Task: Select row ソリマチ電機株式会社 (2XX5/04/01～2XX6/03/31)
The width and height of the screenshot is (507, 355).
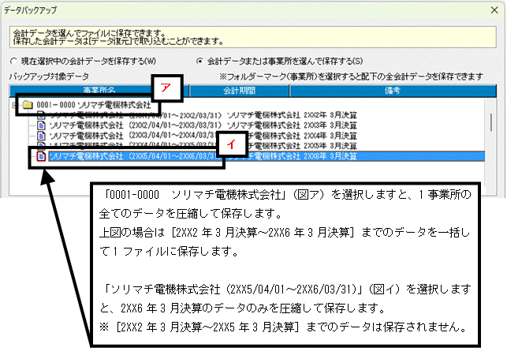Action: click(x=267, y=156)
